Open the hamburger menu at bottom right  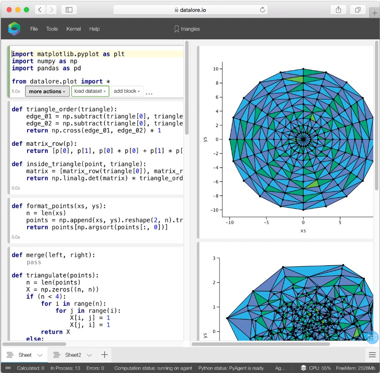(x=372, y=355)
